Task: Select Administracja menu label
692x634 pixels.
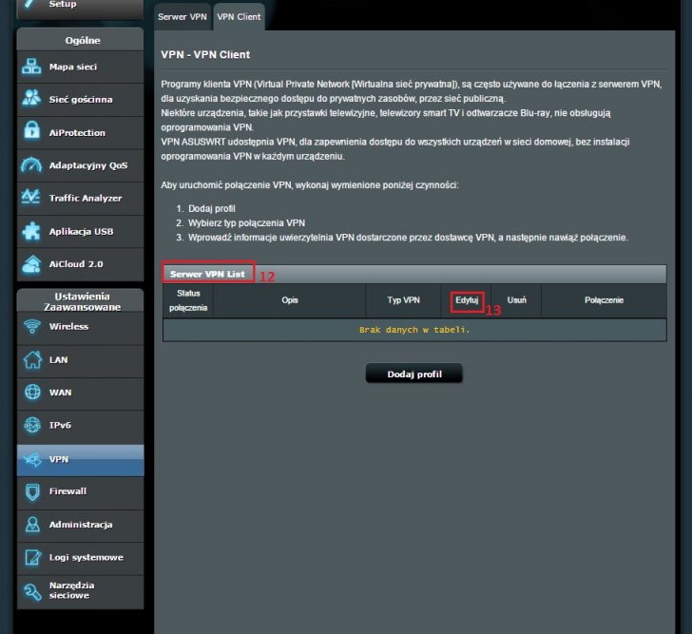Action: click(81, 525)
